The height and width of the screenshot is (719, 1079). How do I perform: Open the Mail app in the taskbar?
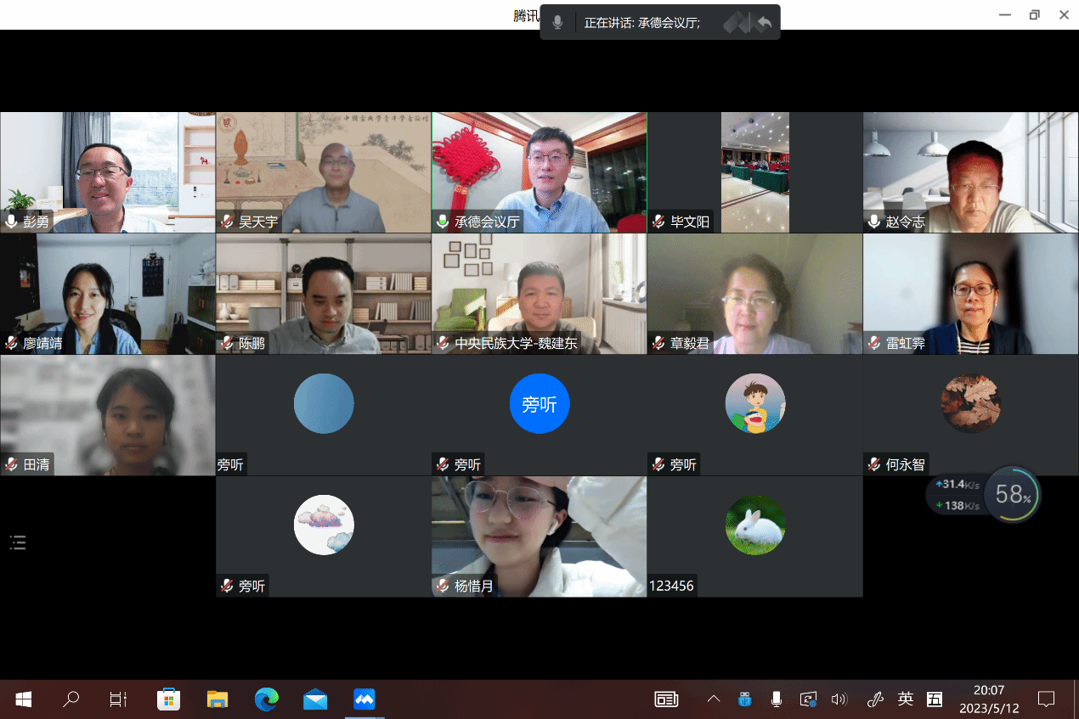coord(315,699)
